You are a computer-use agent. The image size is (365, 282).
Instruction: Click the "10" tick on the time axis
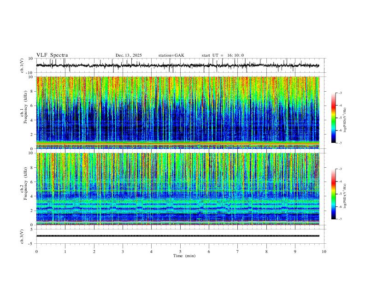click(324, 252)
